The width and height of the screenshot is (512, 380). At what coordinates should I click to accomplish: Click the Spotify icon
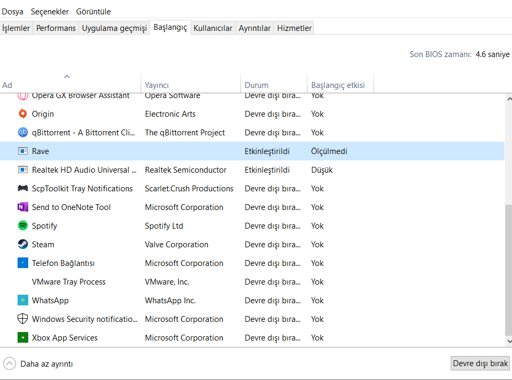(22, 225)
